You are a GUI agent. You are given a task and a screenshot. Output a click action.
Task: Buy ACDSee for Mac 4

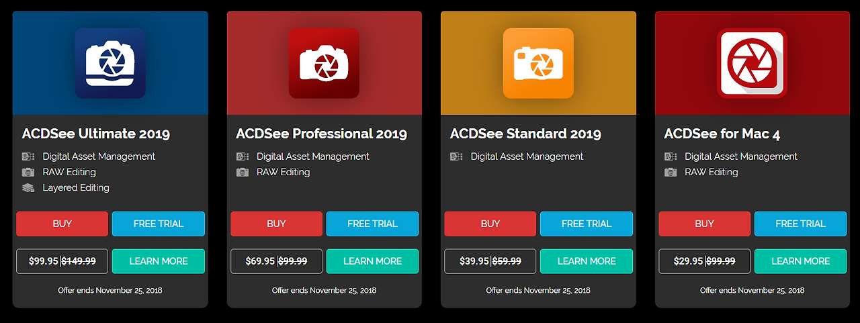tap(705, 224)
